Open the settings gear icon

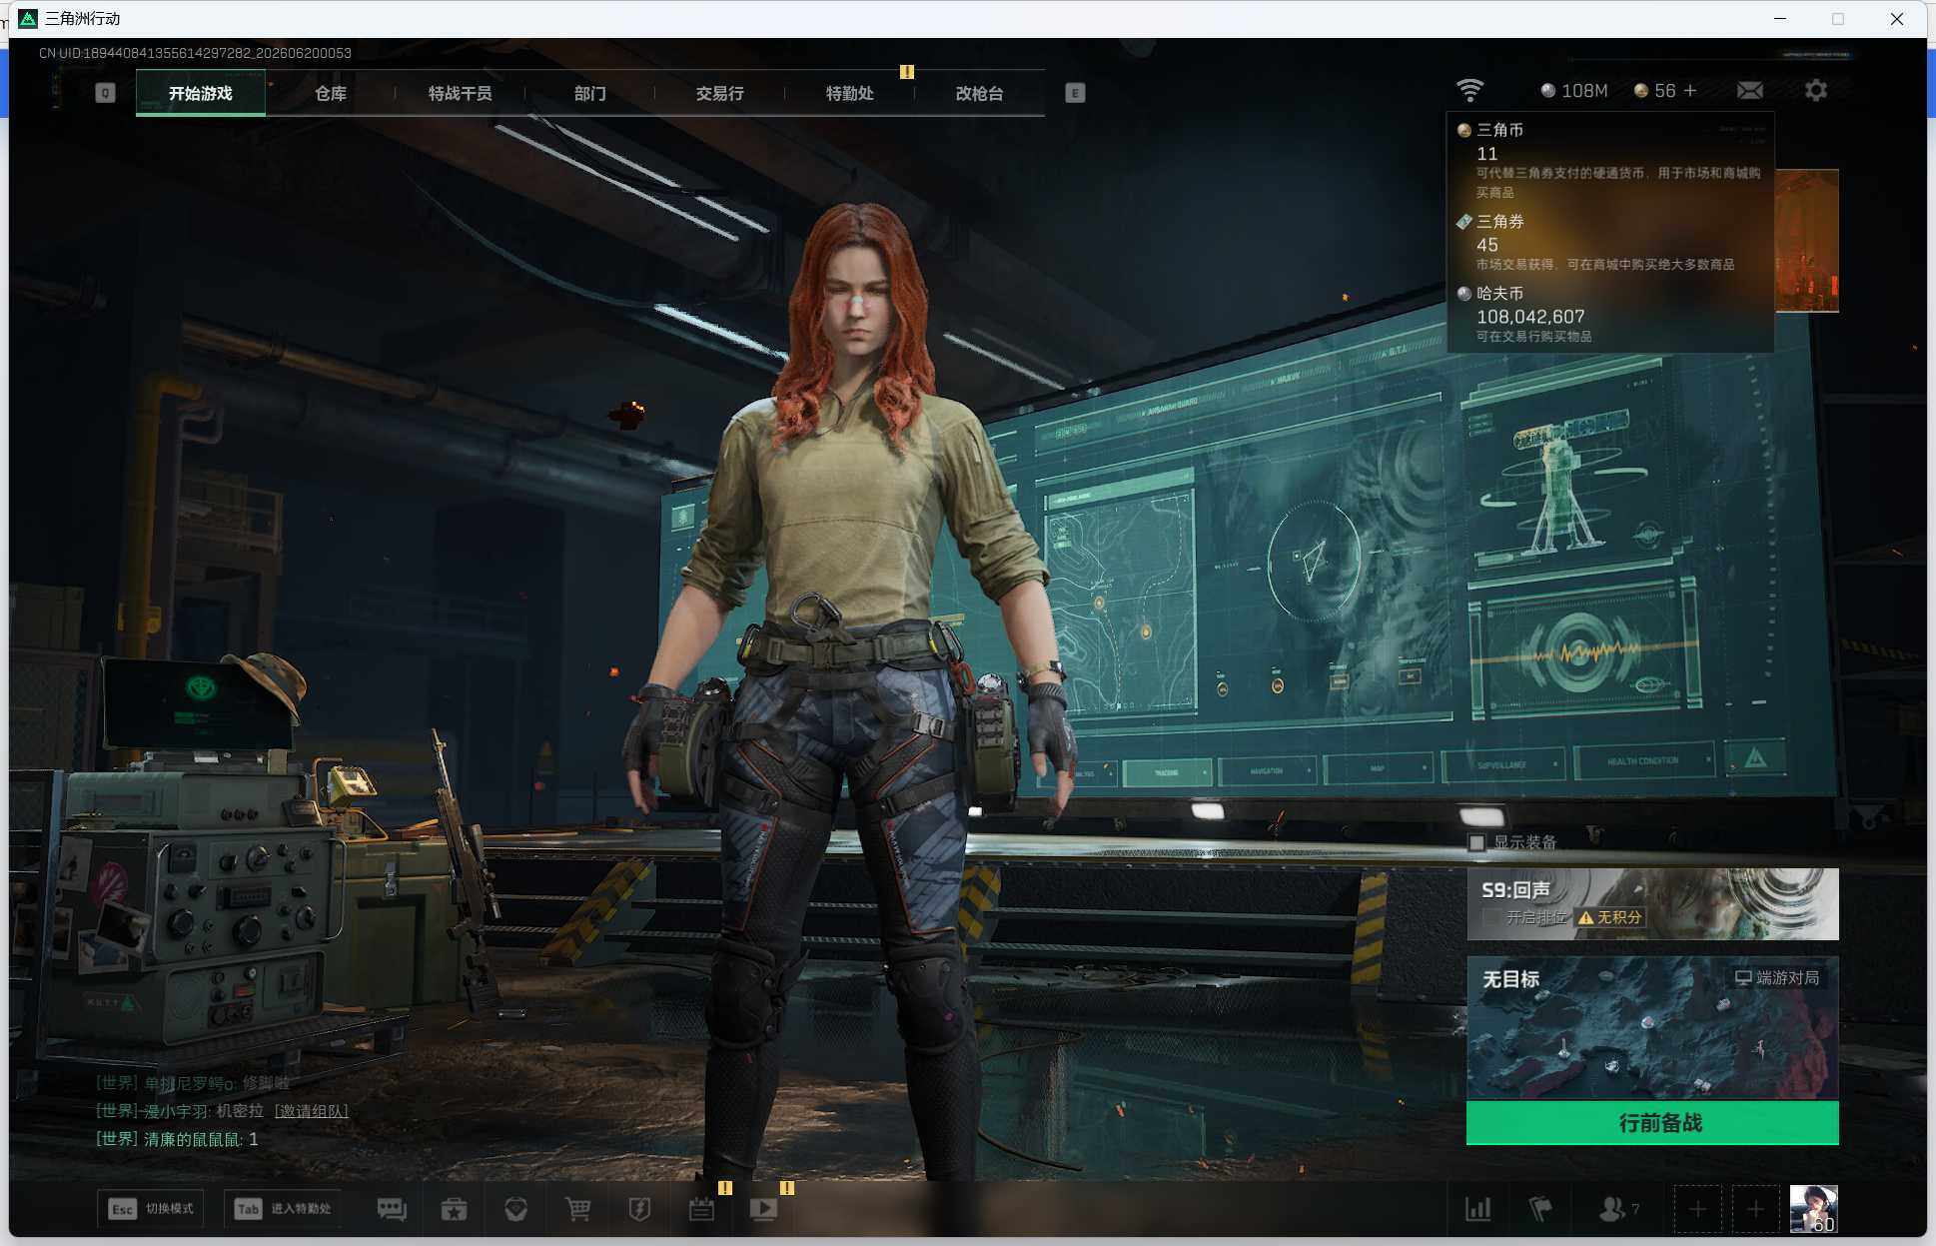[1816, 91]
